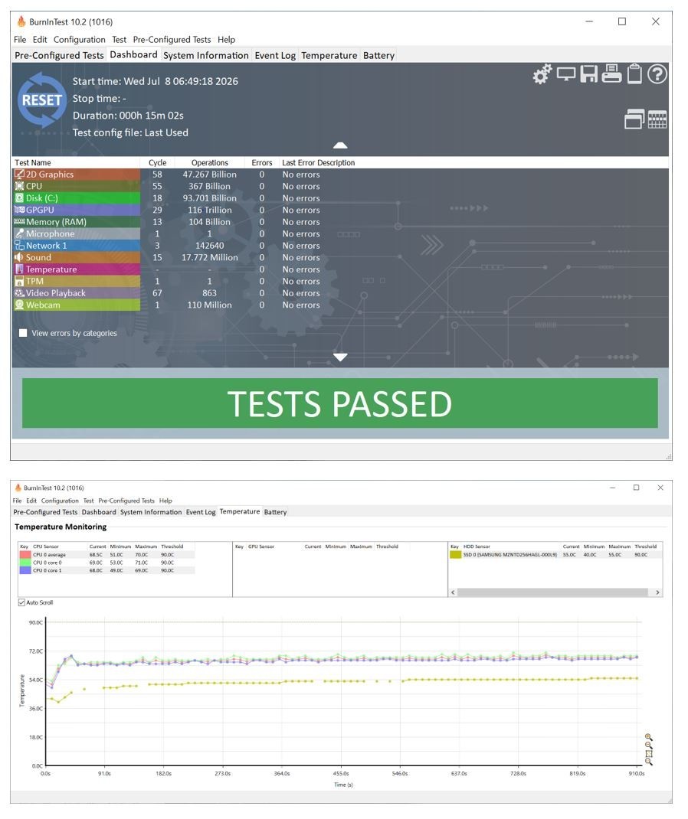Open Test menu in the top Dashboard window
The height and width of the screenshot is (819, 688).
(120, 40)
